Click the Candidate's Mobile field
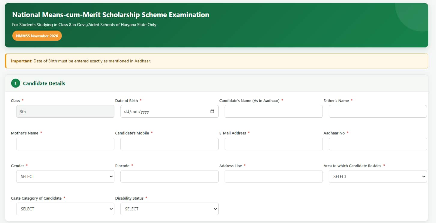This screenshot has width=436, height=223. point(169,144)
